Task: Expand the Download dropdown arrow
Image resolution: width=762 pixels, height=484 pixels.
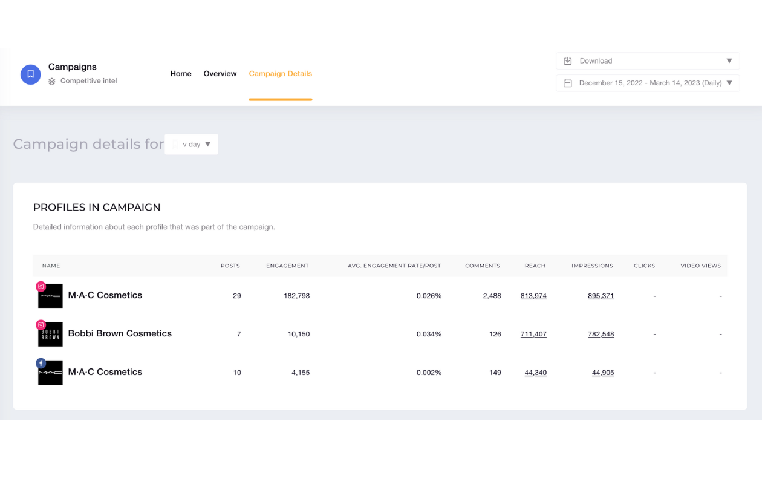Action: pos(729,61)
